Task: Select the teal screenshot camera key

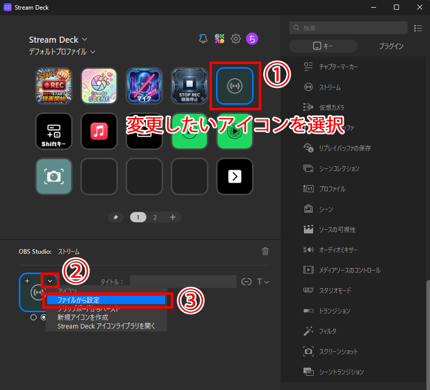Action: tap(54, 176)
